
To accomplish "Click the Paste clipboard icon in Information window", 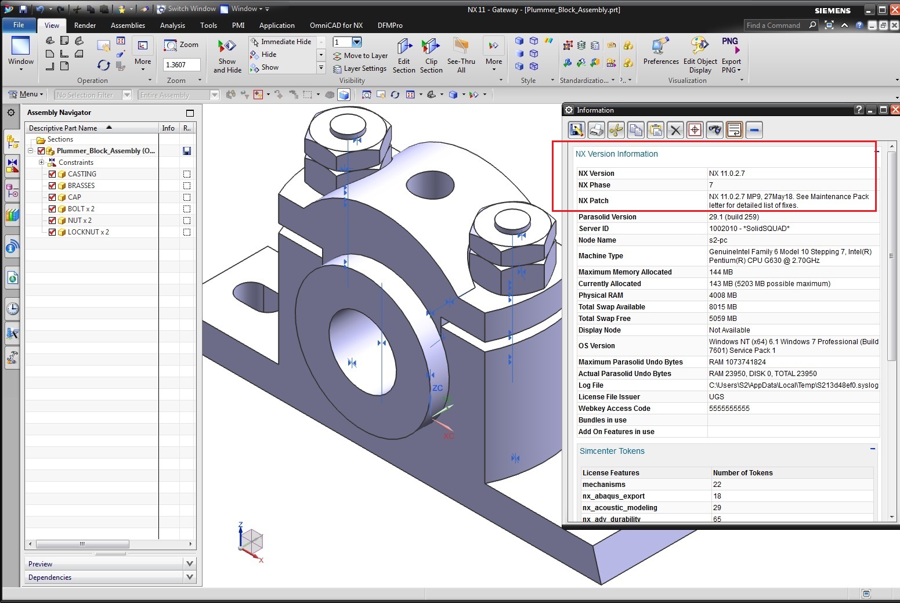I will 656,130.
